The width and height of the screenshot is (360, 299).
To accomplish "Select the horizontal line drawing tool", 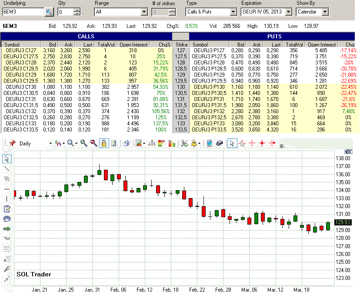I will (x=7, y=189).
